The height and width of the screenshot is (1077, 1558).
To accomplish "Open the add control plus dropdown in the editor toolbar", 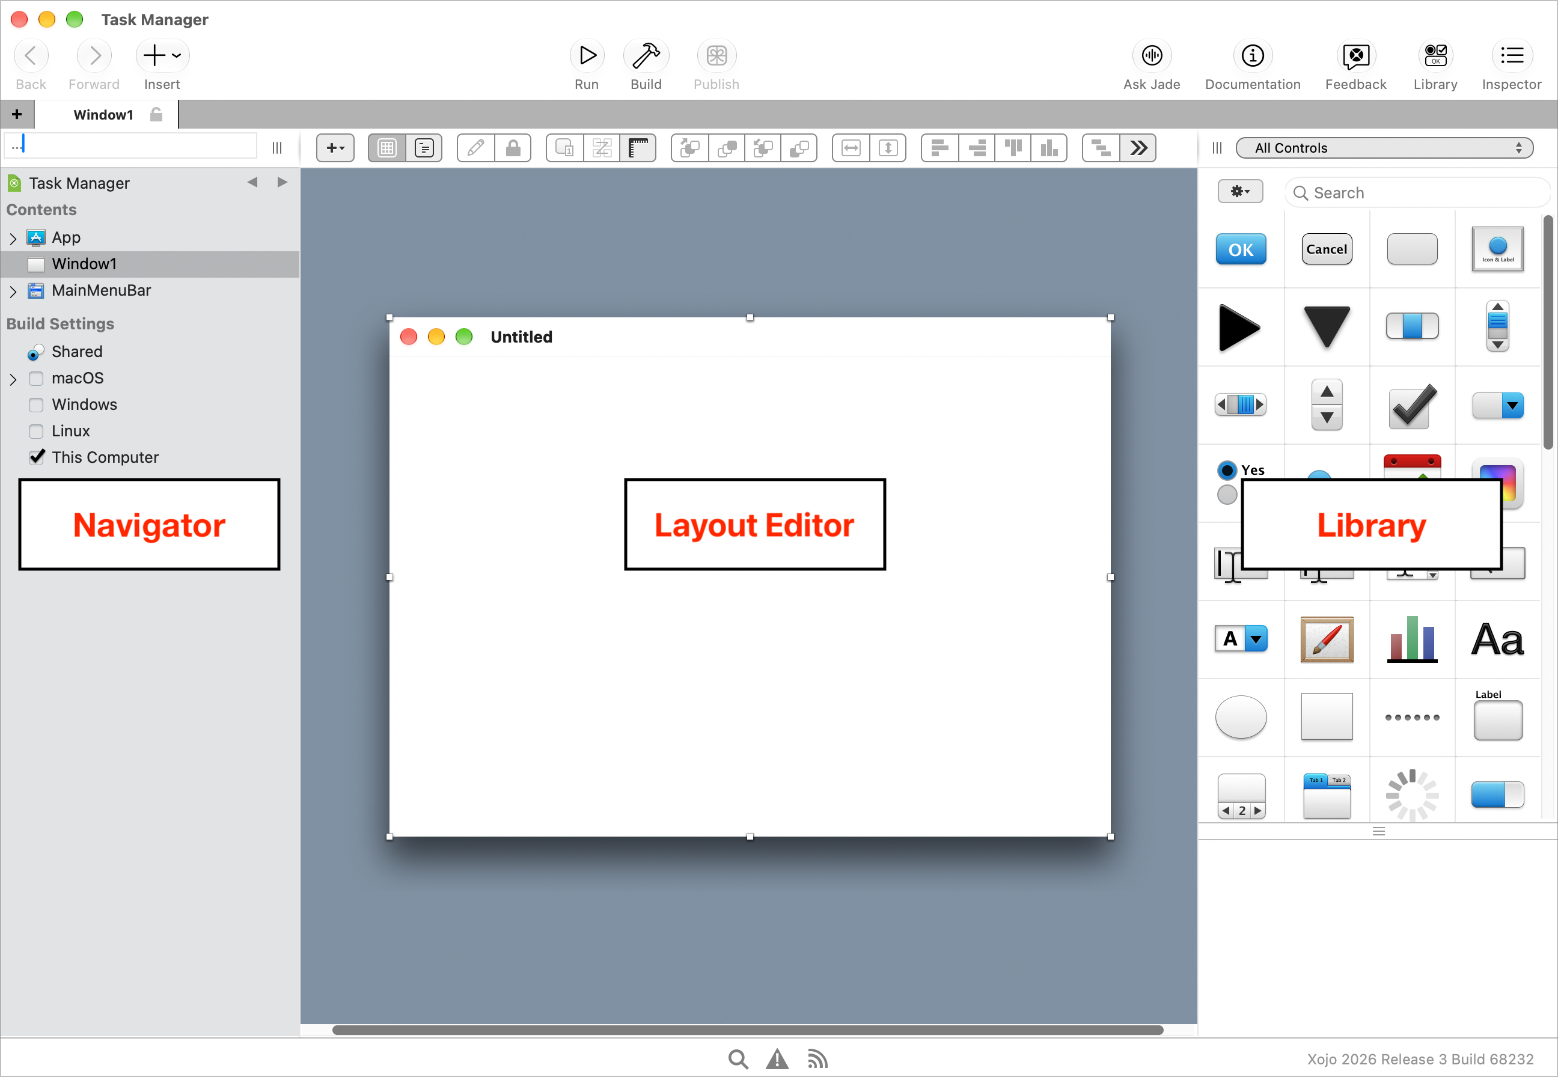I will [335, 148].
